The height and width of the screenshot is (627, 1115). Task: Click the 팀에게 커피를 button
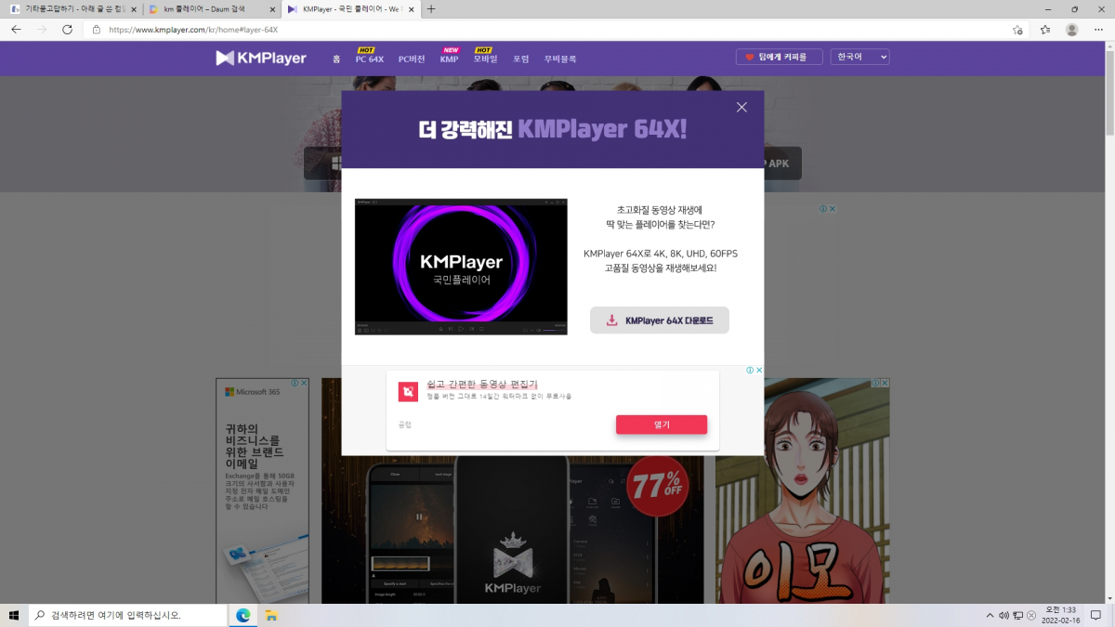[x=779, y=57]
